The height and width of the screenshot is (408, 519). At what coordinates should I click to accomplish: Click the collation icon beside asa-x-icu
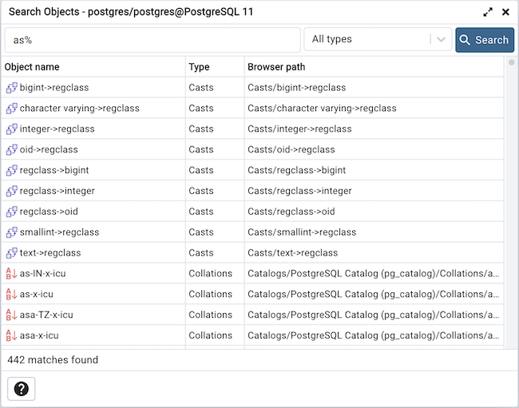click(x=11, y=336)
